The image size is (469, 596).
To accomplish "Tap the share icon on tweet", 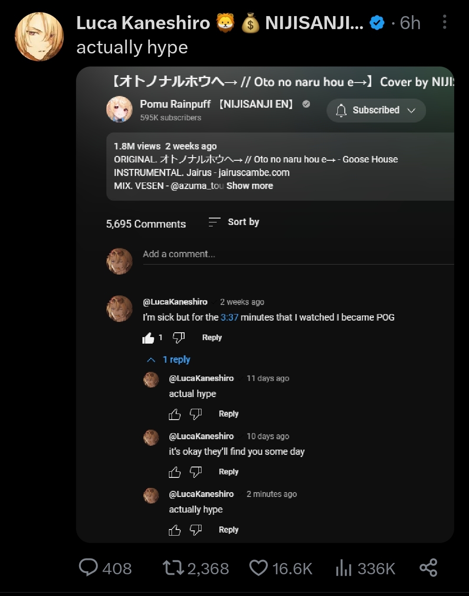I will (428, 568).
